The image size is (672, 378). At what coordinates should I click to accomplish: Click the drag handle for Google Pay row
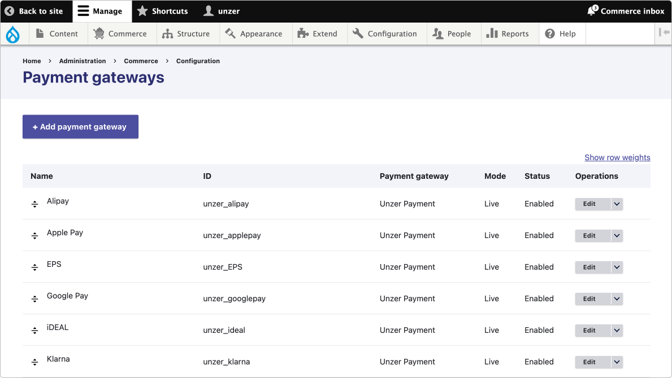(34, 300)
